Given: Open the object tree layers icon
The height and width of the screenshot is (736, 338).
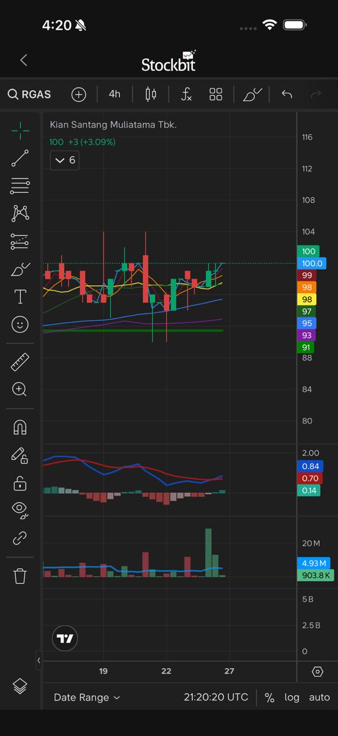Looking at the screenshot, I should 20,686.
